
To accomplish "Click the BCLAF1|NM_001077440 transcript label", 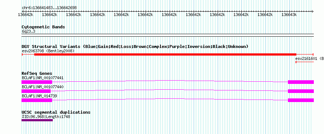I will 43,87.
